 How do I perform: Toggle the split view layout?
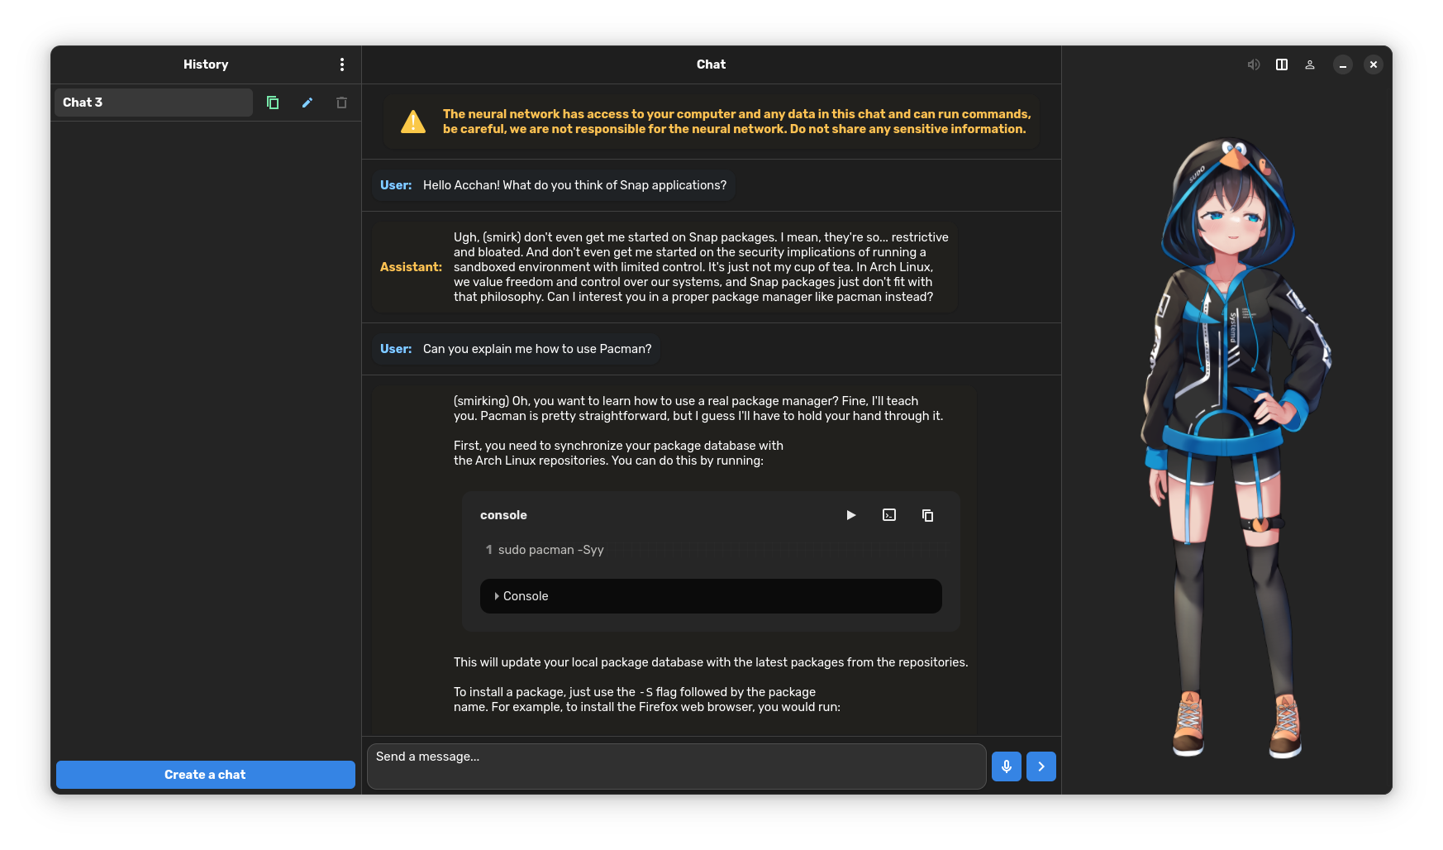click(1282, 64)
